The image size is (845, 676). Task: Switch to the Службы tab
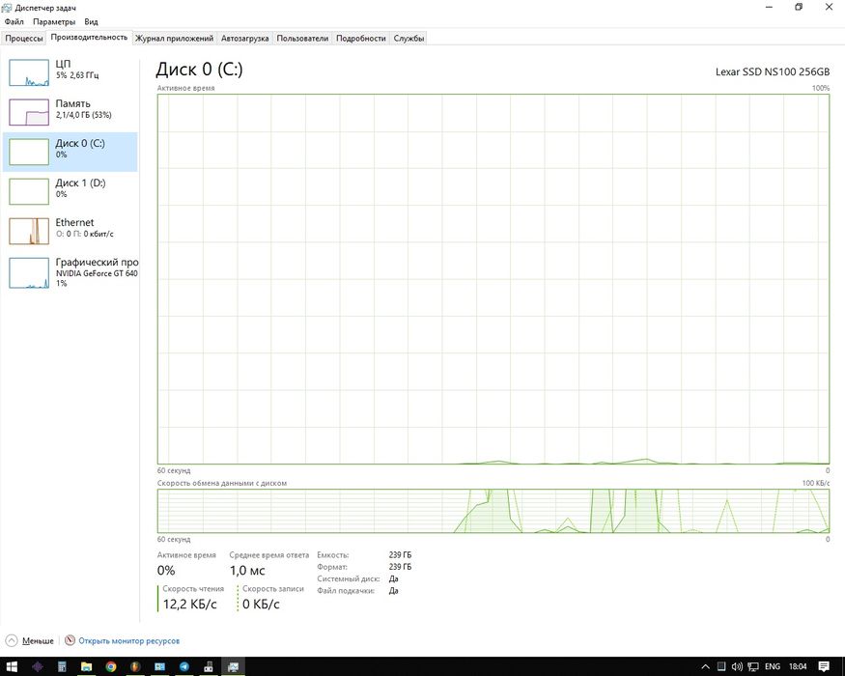coord(408,39)
